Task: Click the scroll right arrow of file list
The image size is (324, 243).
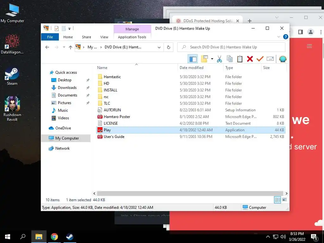Action: point(286,193)
